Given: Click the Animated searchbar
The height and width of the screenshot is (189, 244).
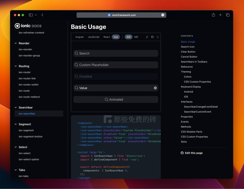Looking at the screenshot, I should click(x=116, y=99).
